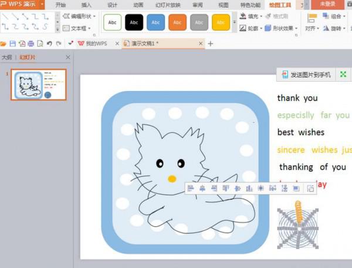Click the align left icon in floating toolbar
The width and height of the screenshot is (352, 268).
coord(191,189)
